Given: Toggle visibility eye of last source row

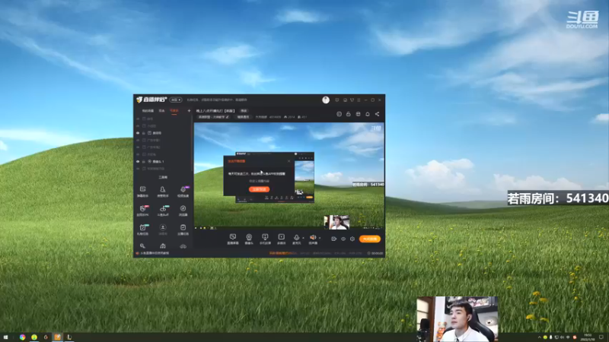Looking at the screenshot, I should (x=138, y=169).
